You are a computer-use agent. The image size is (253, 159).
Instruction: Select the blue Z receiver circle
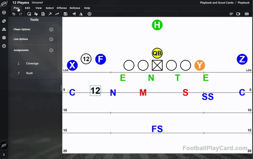click(x=242, y=59)
